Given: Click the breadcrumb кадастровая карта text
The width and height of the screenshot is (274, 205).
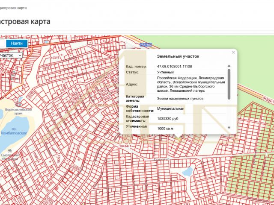Looking at the screenshot, I should tap(13, 8).
